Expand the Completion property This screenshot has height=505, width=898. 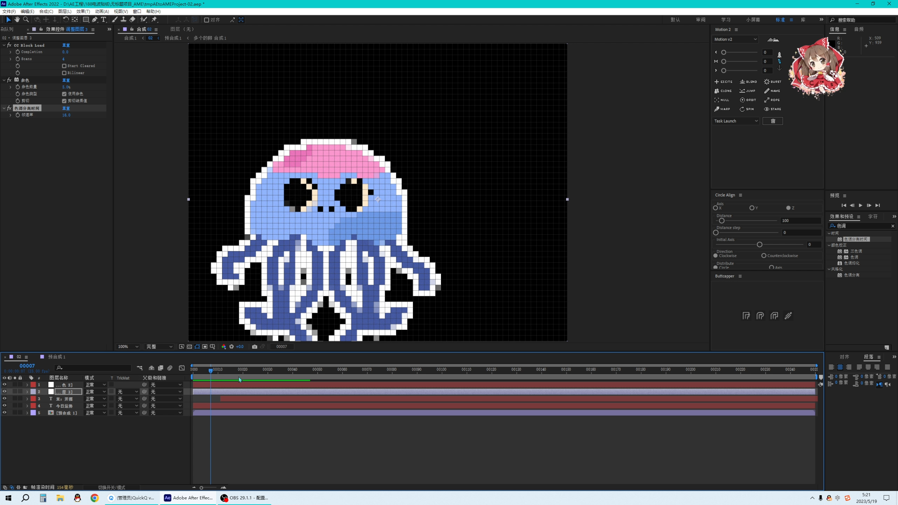click(10, 52)
